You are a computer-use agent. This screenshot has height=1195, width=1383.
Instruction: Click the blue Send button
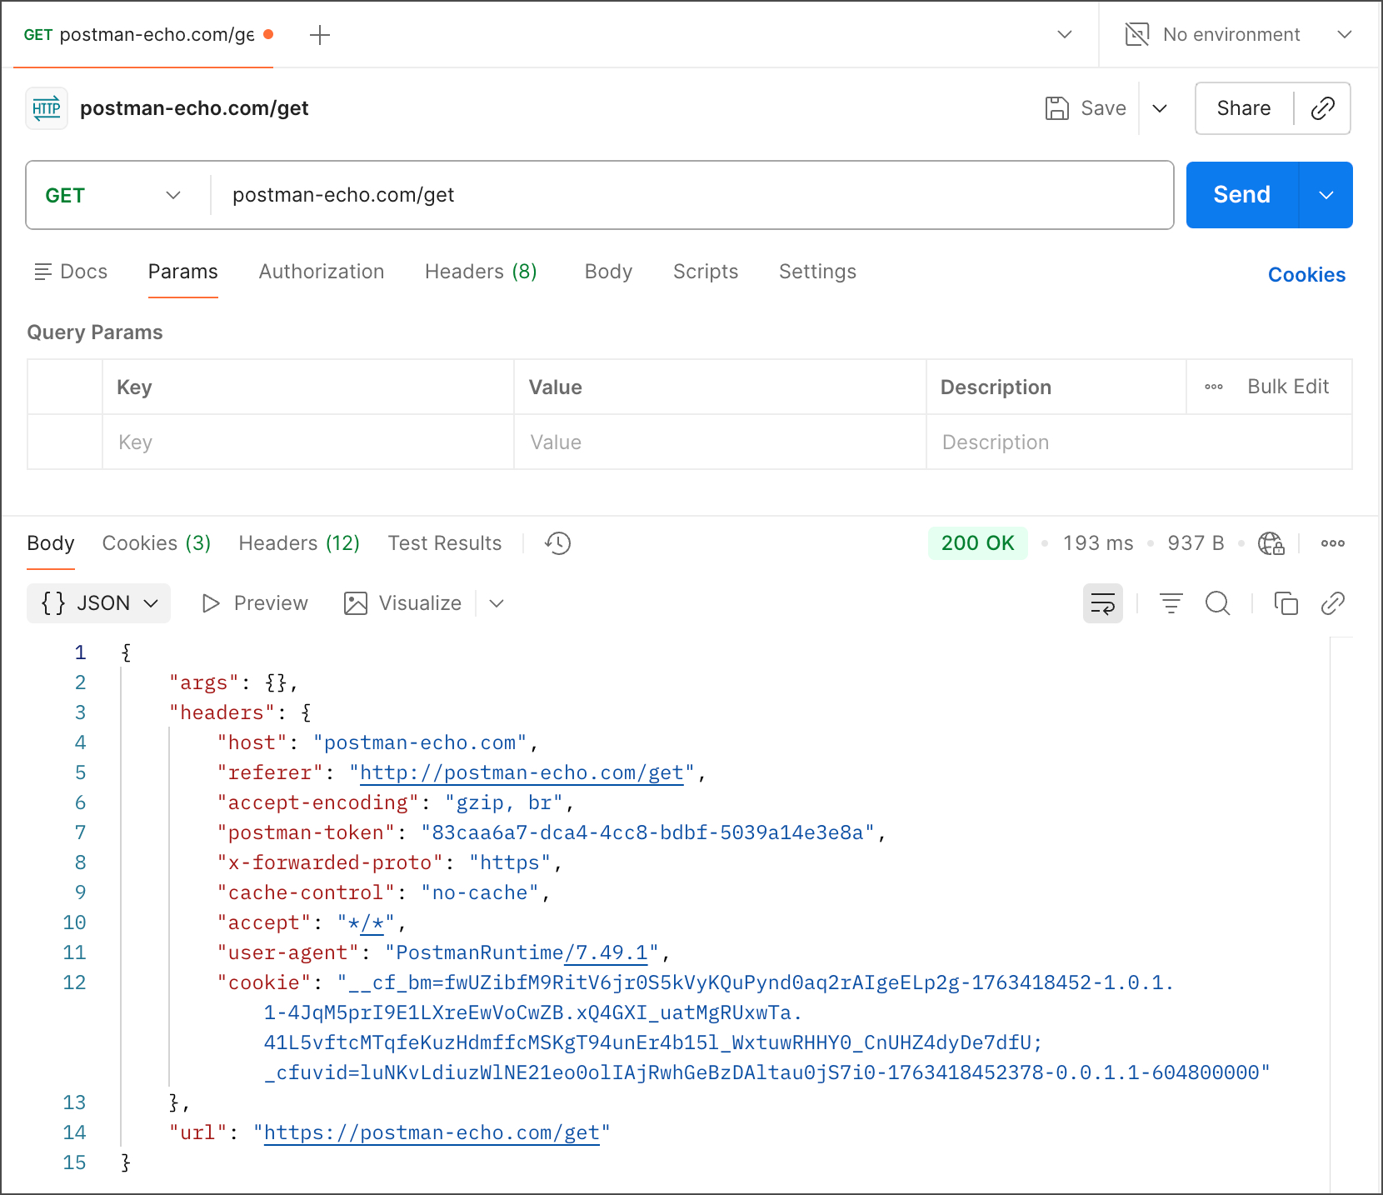coord(1241,195)
